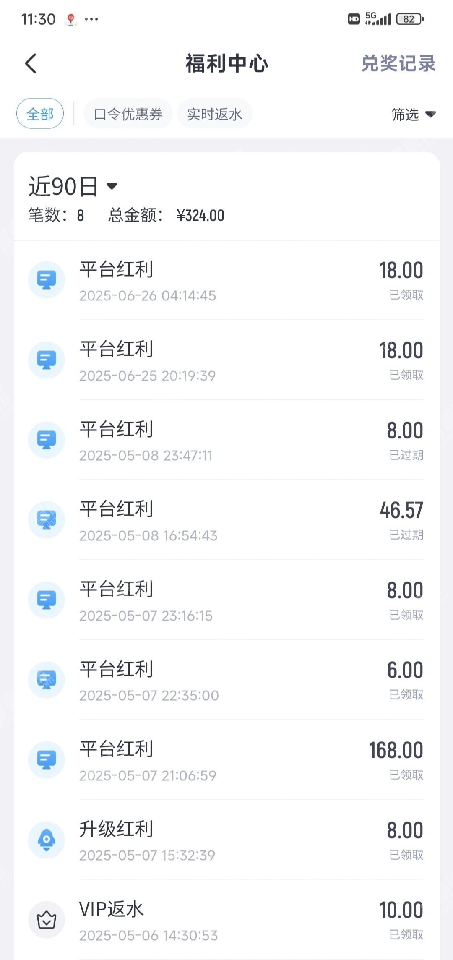
Task: Tap the icon of the 46.57 平台红利 entry
Action: [47, 520]
